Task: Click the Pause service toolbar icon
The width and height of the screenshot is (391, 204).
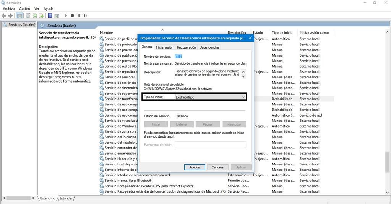Action: [x=79, y=15]
